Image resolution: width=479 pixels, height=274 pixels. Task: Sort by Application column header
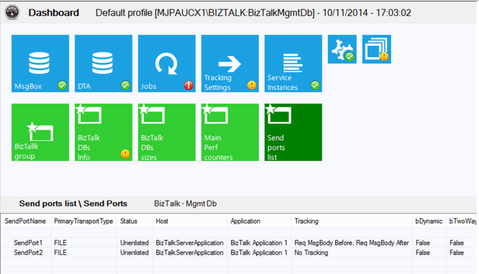pos(259,221)
